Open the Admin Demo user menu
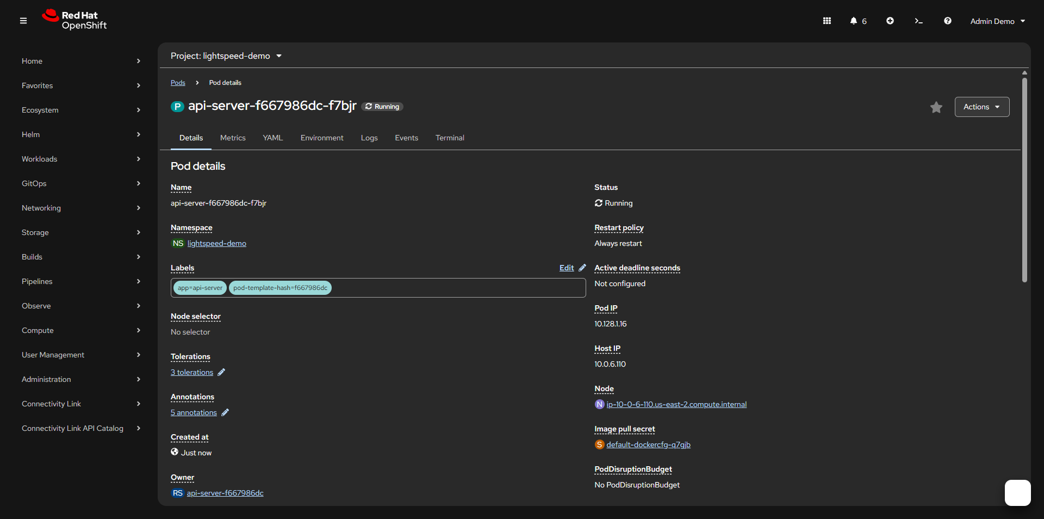 click(x=998, y=21)
